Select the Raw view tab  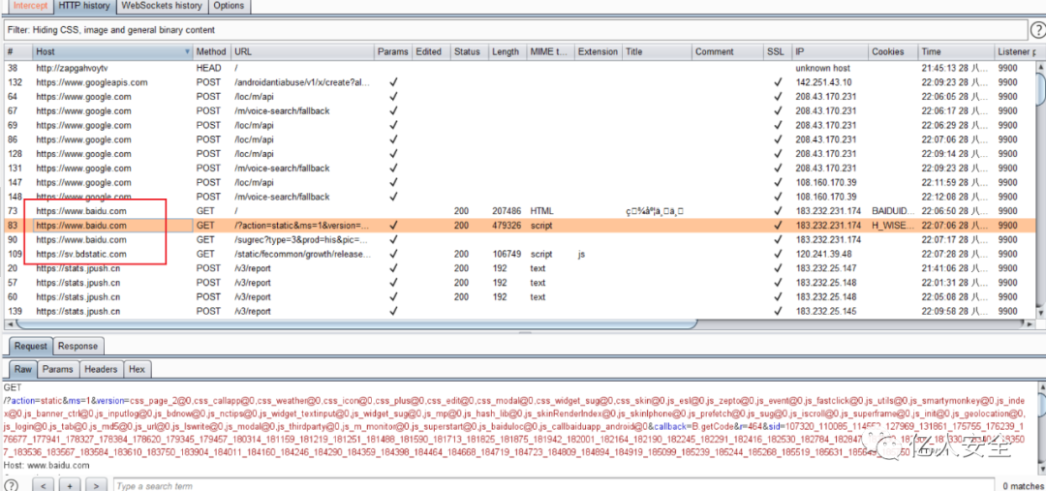(x=23, y=369)
